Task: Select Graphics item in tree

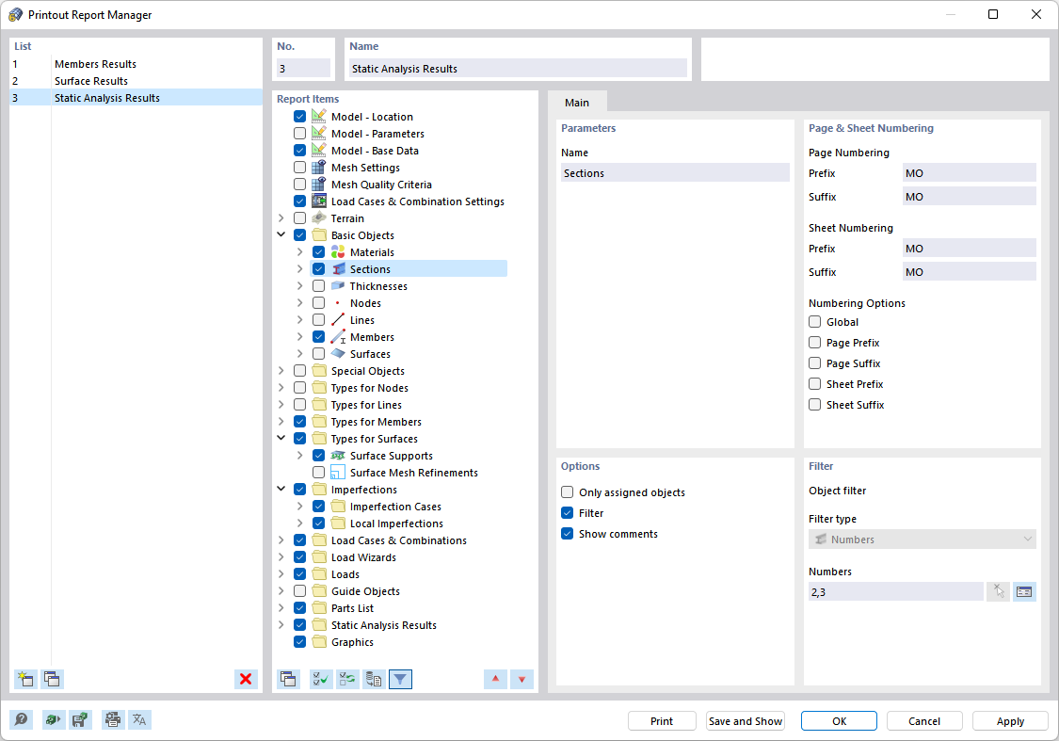Action: pyautogui.click(x=352, y=642)
